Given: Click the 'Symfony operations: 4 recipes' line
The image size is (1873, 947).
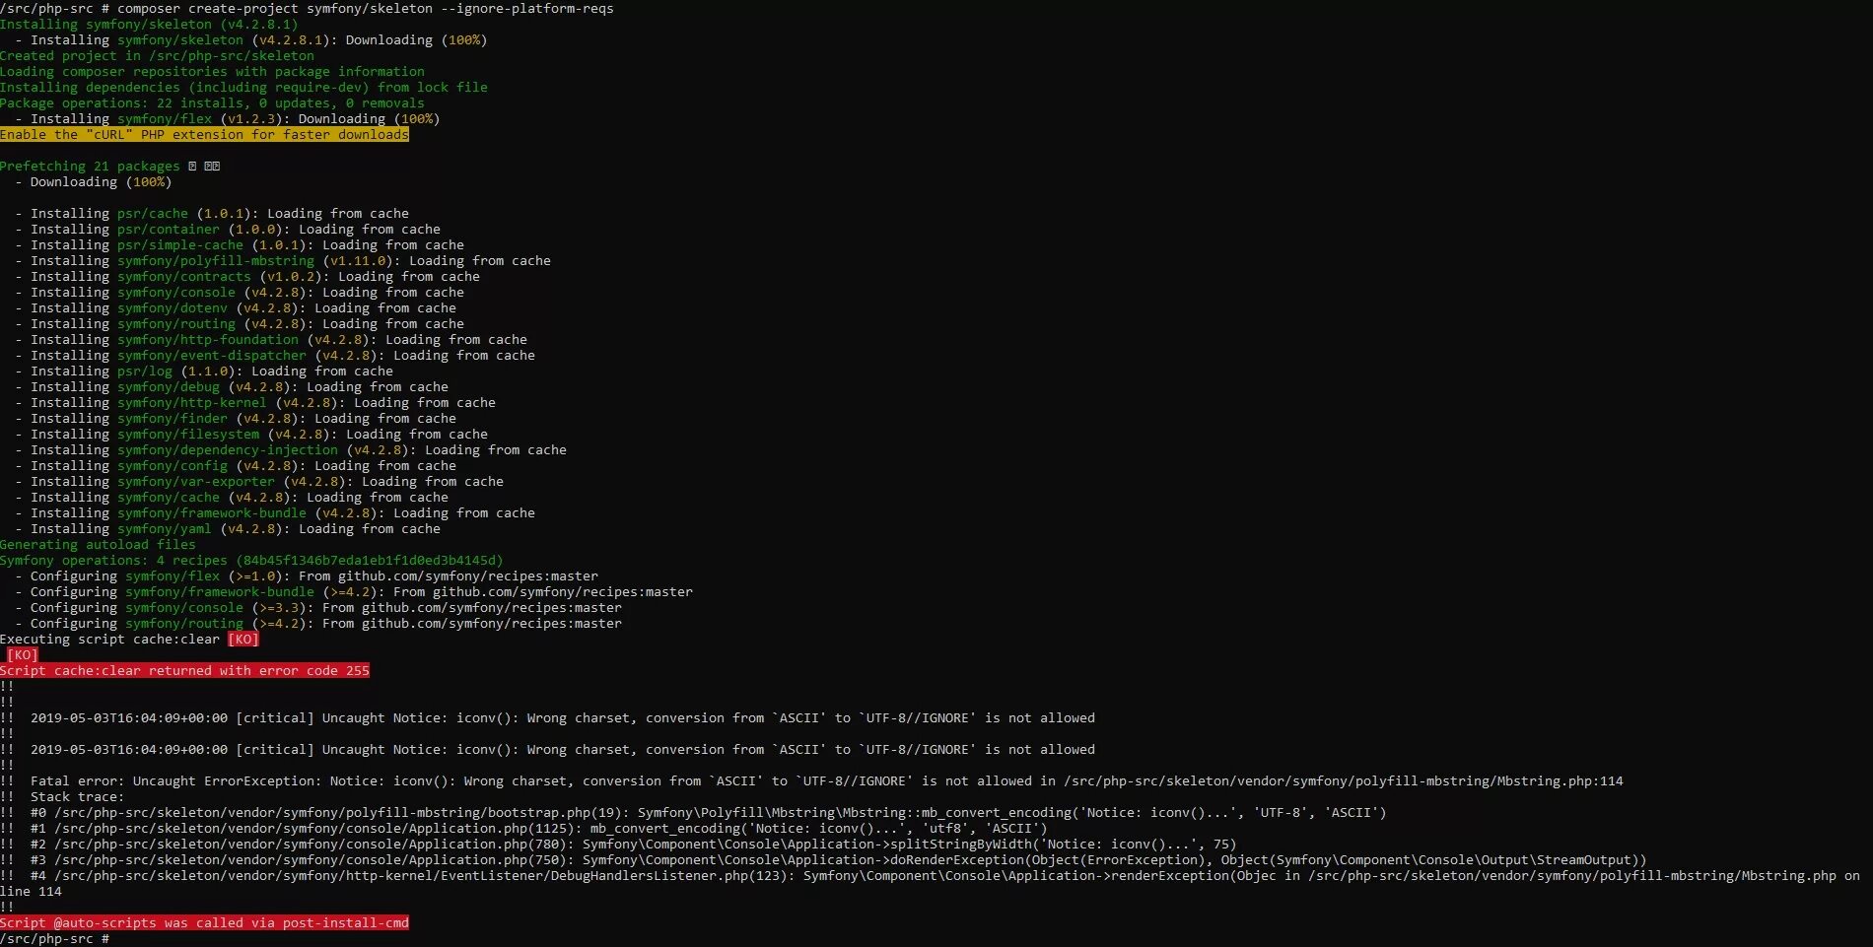Looking at the screenshot, I should (251, 560).
